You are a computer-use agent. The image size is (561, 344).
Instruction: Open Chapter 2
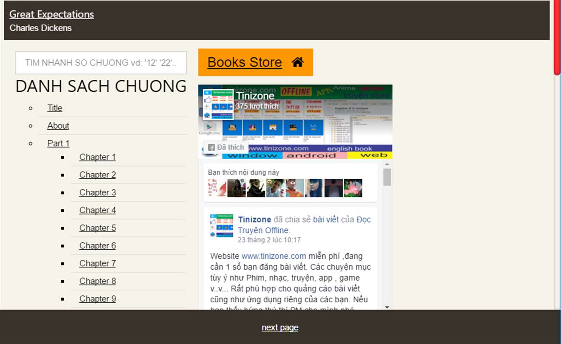coord(97,175)
